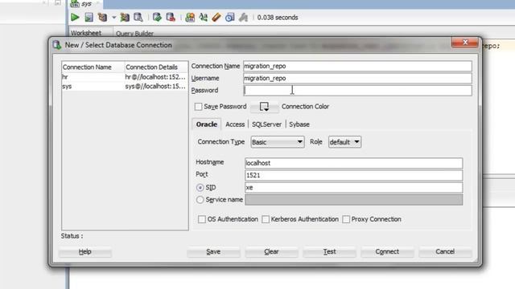Click the Explain Plan toolbar icon
The height and width of the screenshot is (289, 515).
point(102,18)
